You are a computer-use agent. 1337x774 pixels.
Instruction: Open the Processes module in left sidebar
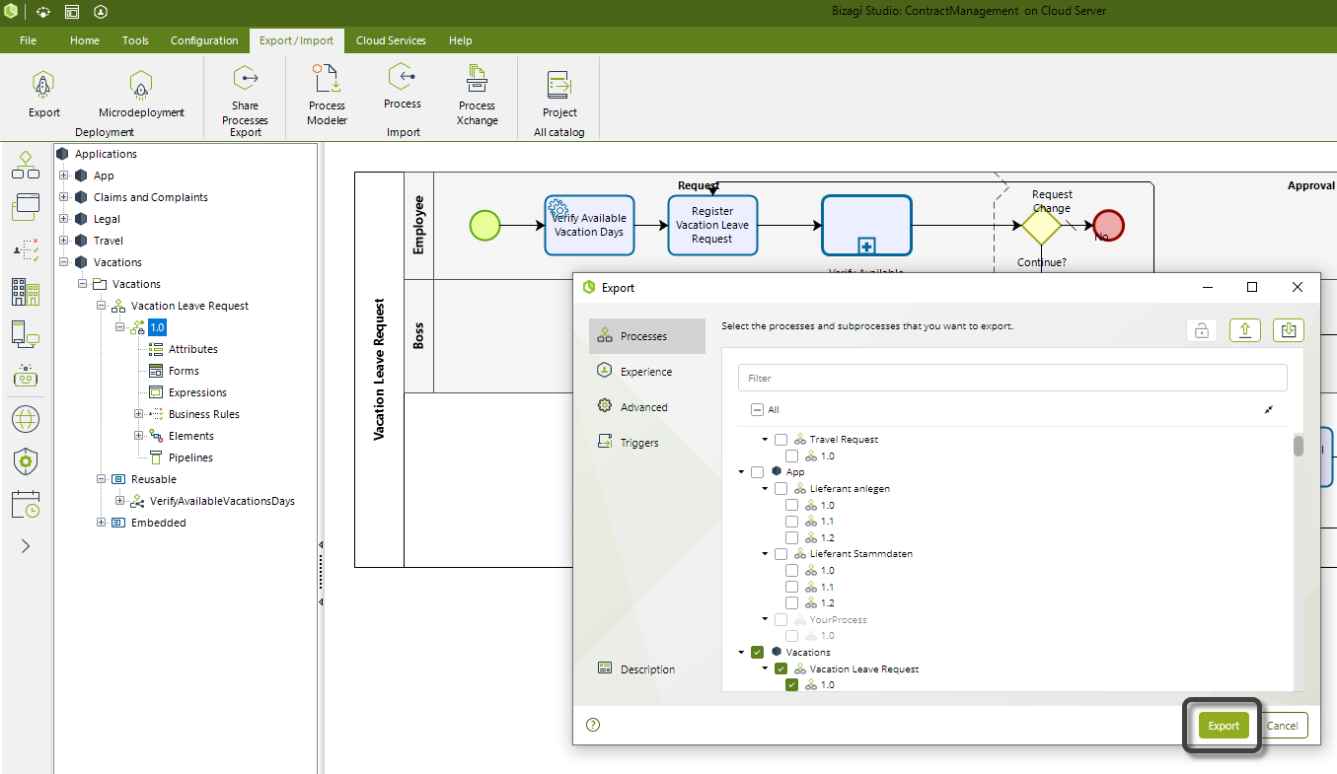26,164
